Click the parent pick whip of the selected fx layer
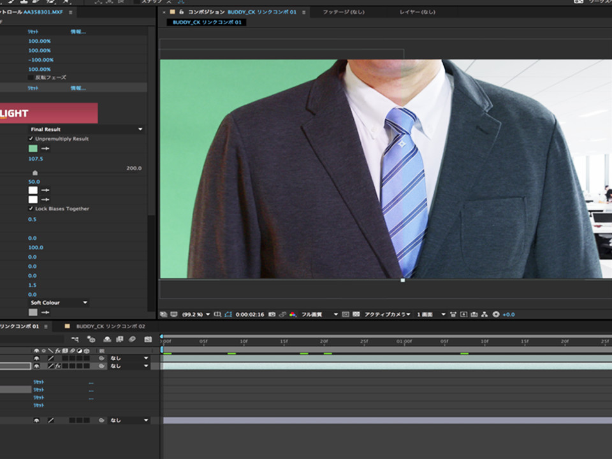This screenshot has width=612, height=459. coord(101,366)
